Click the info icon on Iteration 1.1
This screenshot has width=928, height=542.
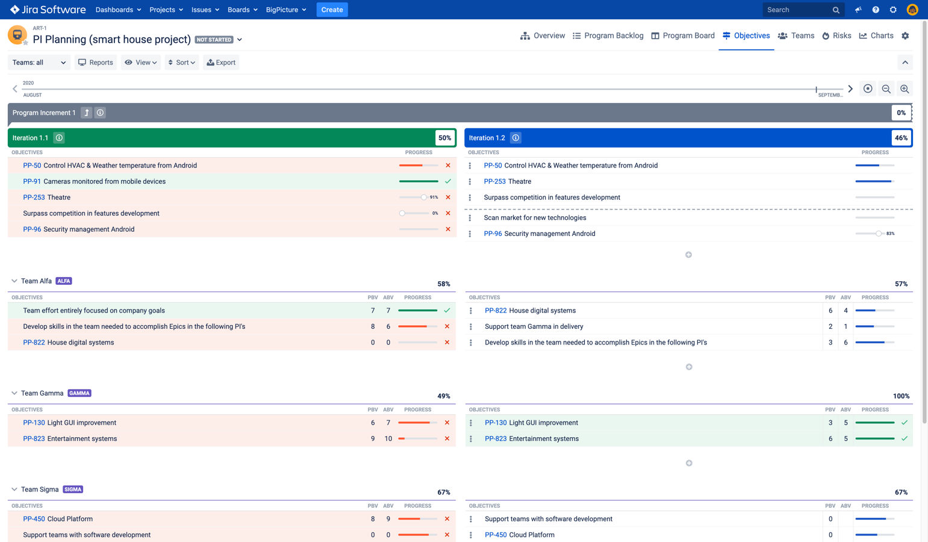pyautogui.click(x=58, y=137)
